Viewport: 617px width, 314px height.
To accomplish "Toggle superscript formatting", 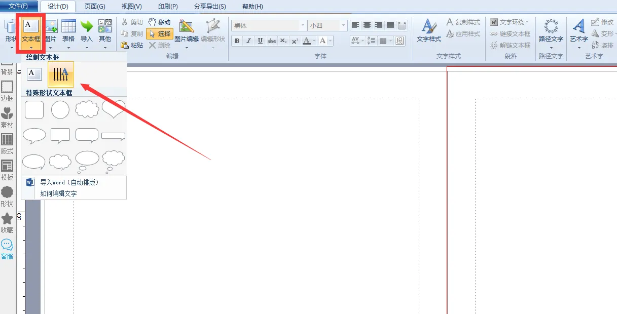I will point(295,41).
